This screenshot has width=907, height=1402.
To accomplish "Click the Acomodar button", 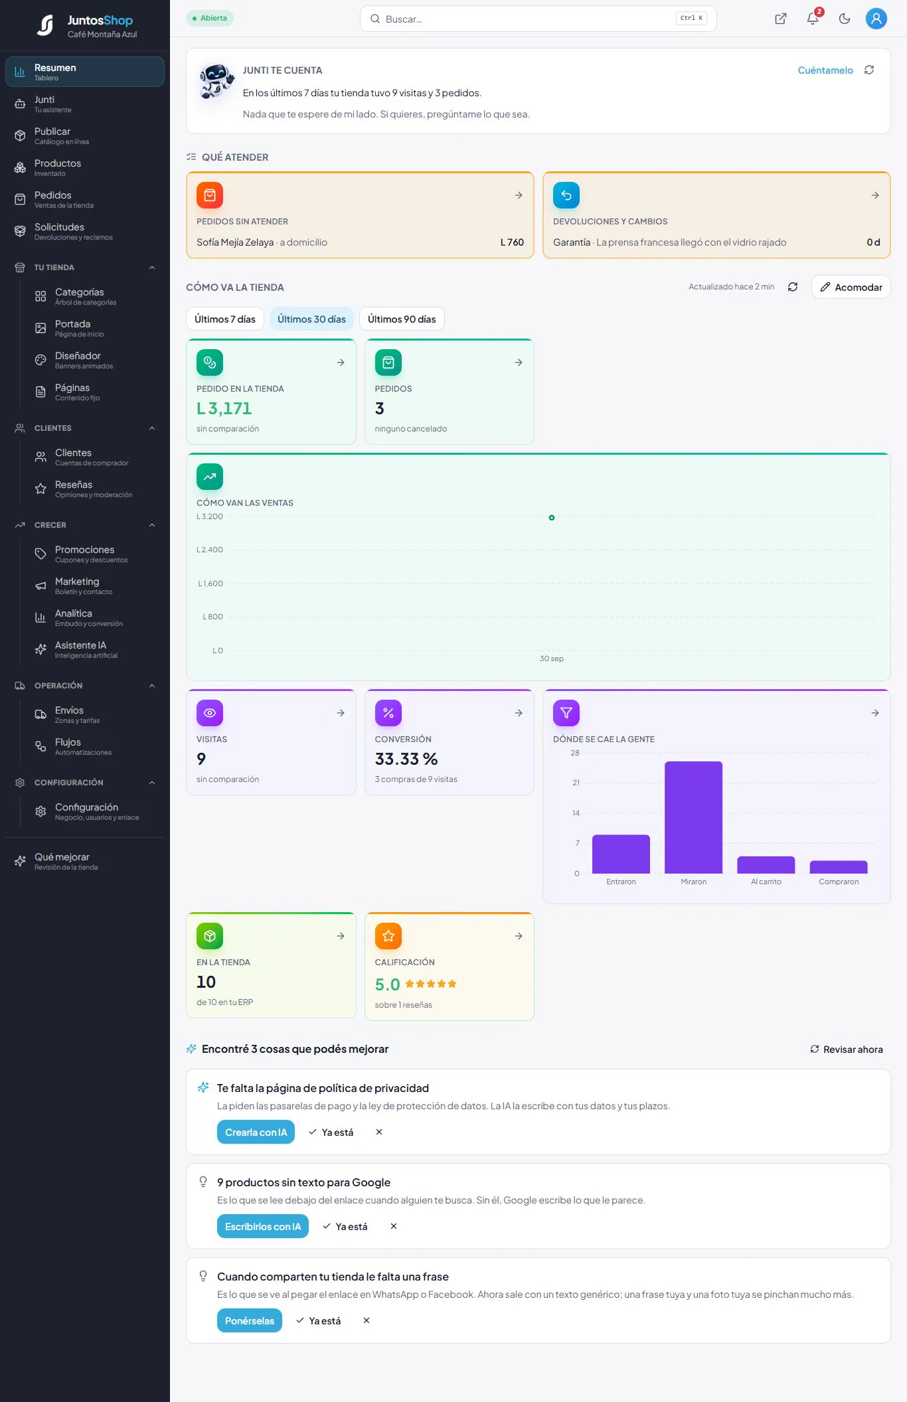I will (x=851, y=287).
